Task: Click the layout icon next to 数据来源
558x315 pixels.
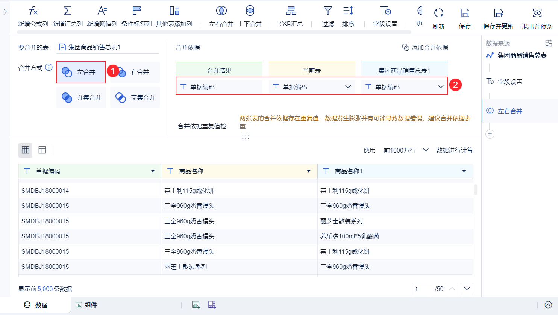Action: 549,43
